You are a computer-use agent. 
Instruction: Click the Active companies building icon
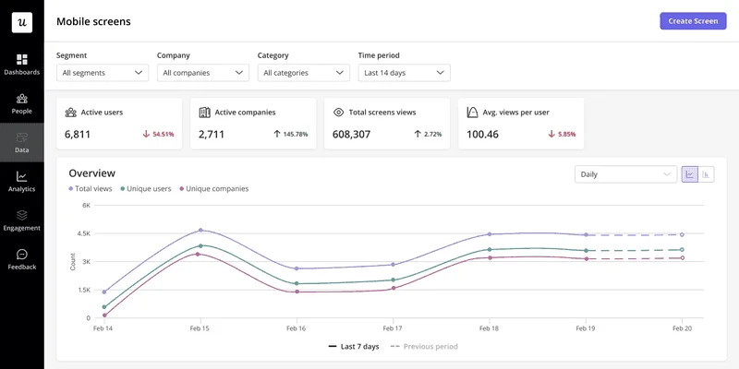coord(204,113)
